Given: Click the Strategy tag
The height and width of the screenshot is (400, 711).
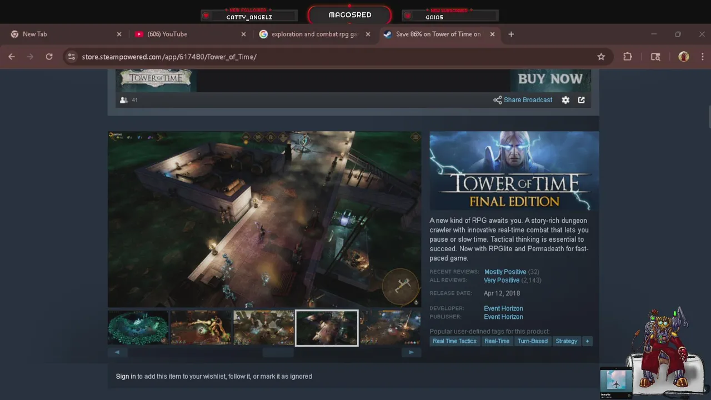Looking at the screenshot, I should point(567,341).
